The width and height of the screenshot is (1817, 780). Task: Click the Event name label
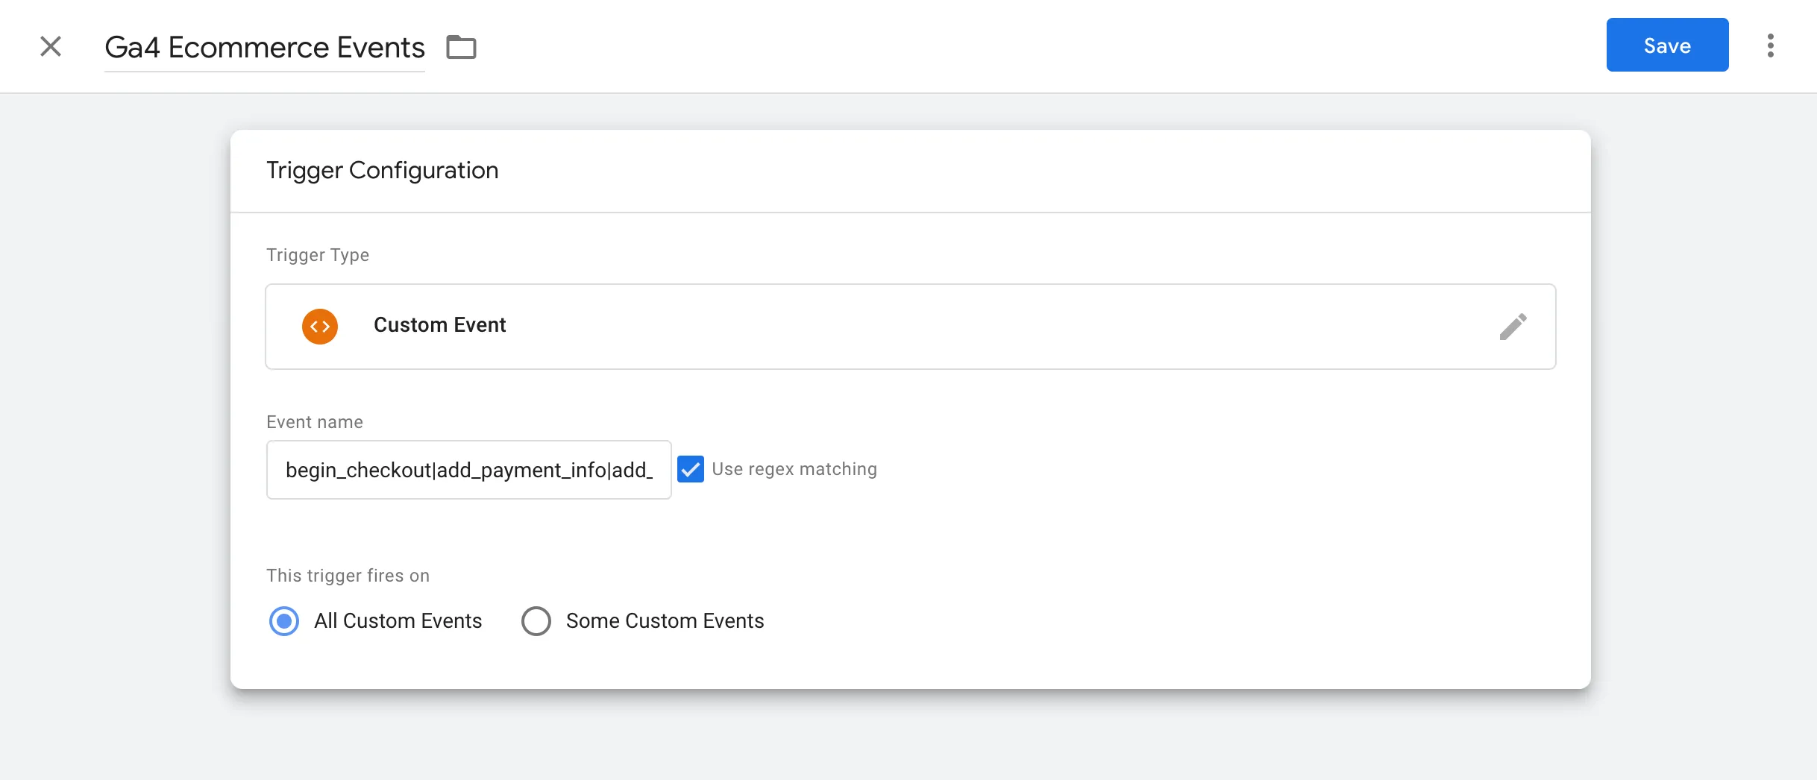click(x=315, y=422)
